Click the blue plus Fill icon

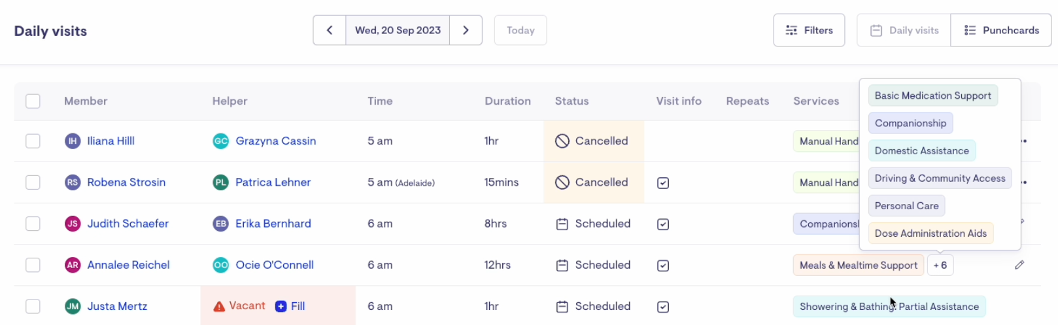tap(281, 306)
